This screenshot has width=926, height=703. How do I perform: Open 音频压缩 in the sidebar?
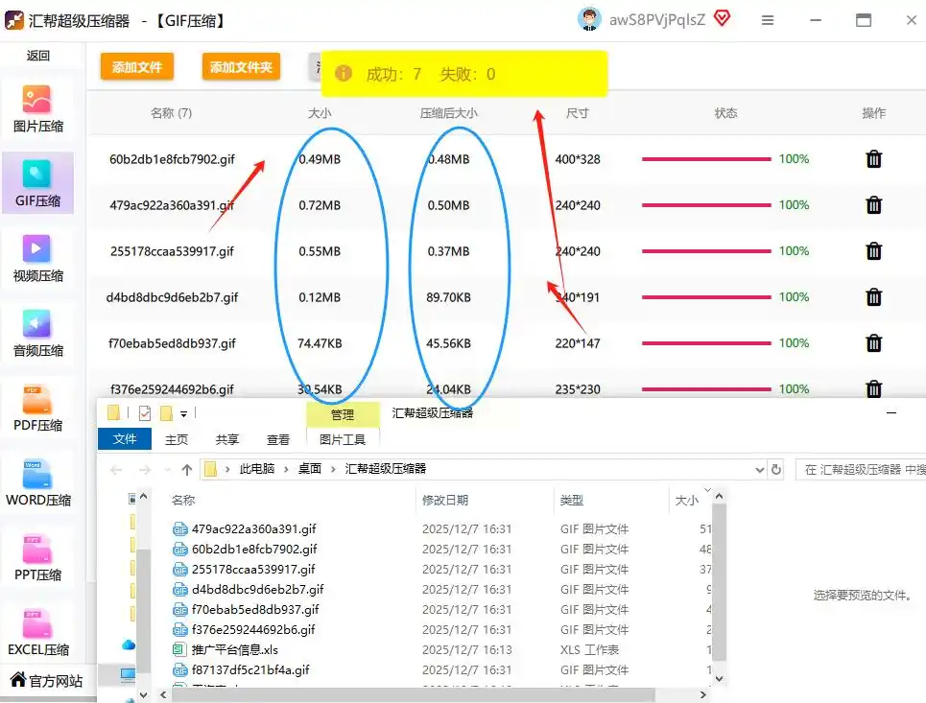pyautogui.click(x=37, y=334)
